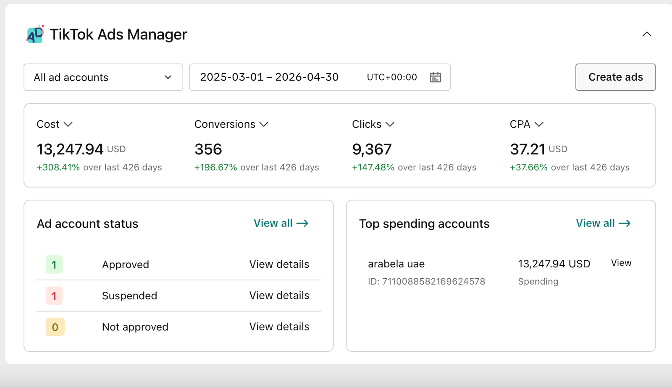Screen dimensions: 672x388
Task: Click the yellow Not approved count badge
Action: coord(55,327)
